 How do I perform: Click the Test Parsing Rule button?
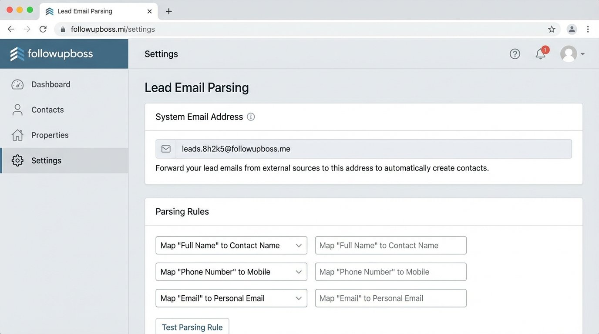pyautogui.click(x=192, y=327)
